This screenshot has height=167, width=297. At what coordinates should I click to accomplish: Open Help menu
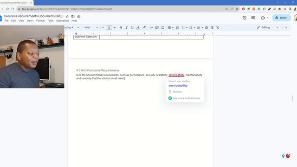click(74, 20)
